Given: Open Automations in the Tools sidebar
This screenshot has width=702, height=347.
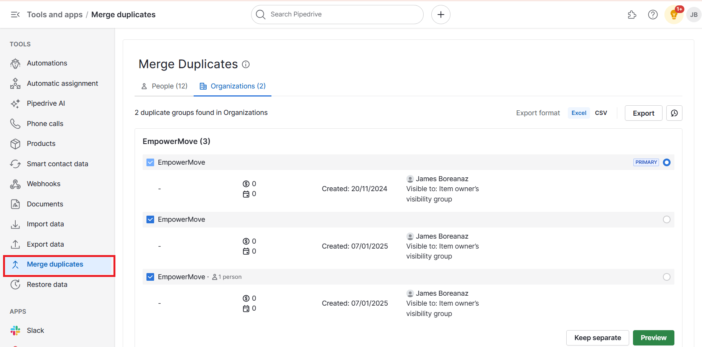Looking at the screenshot, I should point(47,63).
